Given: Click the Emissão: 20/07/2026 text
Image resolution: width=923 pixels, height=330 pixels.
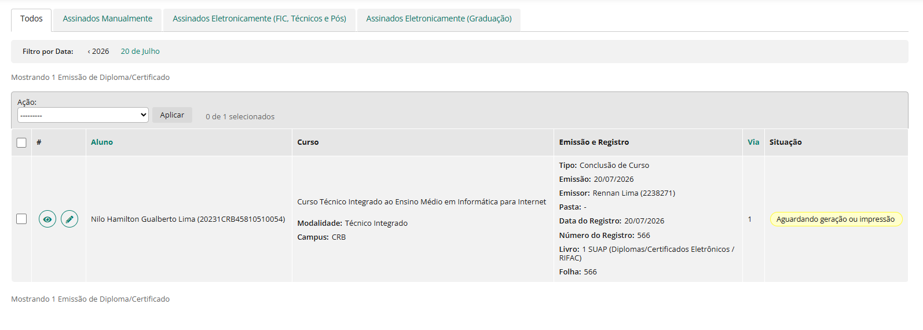Looking at the screenshot, I should (x=596, y=179).
